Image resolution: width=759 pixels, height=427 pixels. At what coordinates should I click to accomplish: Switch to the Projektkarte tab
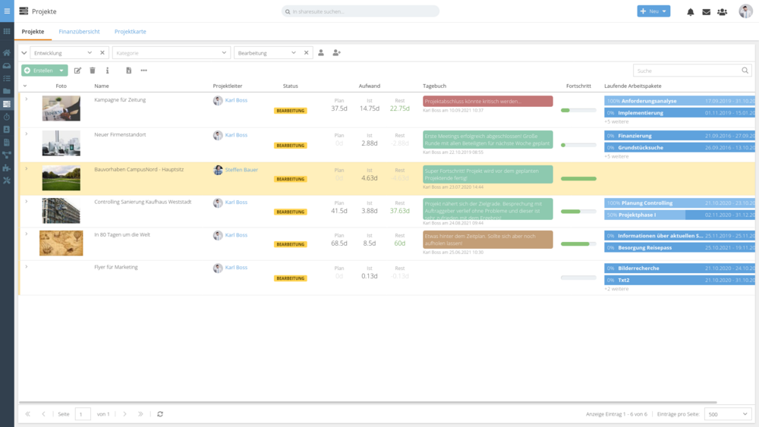tap(131, 31)
